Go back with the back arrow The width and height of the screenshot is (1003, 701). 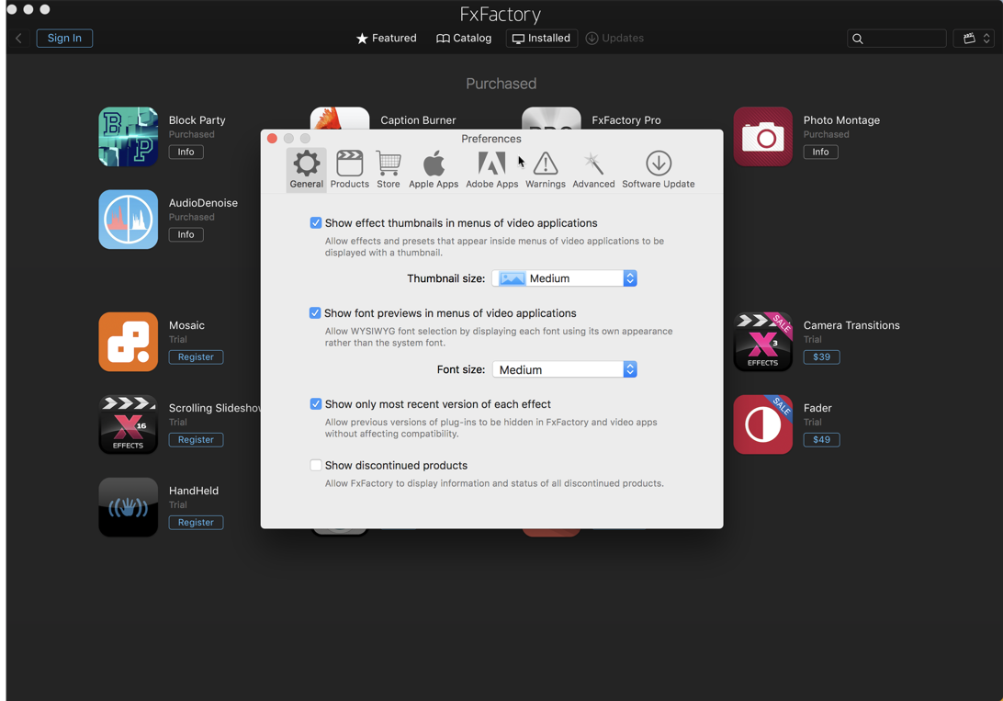(18, 39)
